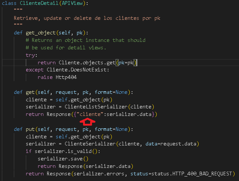Click the class name ClienteDetail
This screenshot has width=239, height=181.
tap(39, 3)
